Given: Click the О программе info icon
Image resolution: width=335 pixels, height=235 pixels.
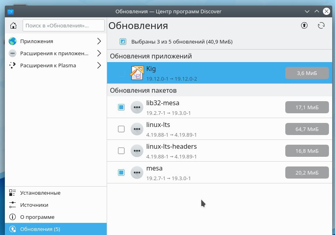Looking at the screenshot, I should click(13, 217).
